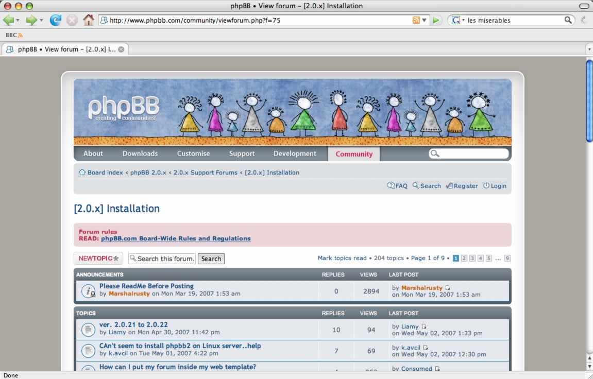Close the phpBB tab with its X icon
Image resolution: width=593 pixels, height=379 pixels.
pyautogui.click(x=121, y=49)
